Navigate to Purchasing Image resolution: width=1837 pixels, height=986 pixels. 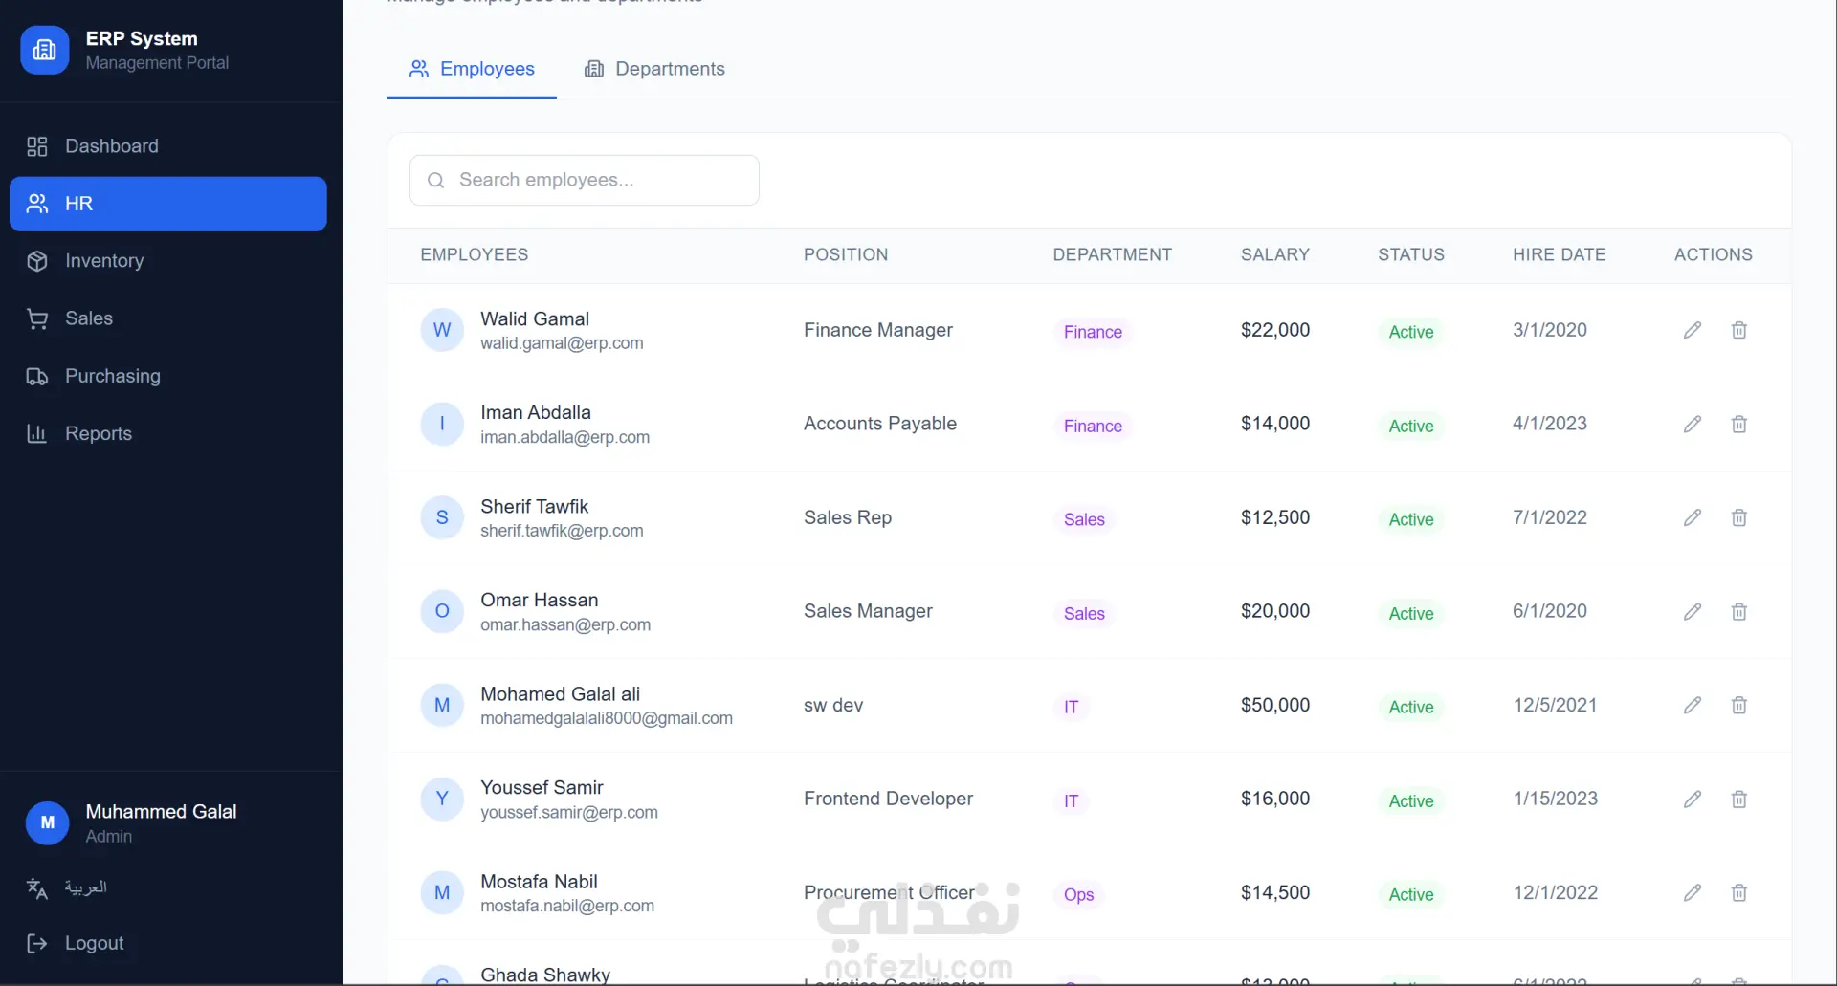click(168, 376)
